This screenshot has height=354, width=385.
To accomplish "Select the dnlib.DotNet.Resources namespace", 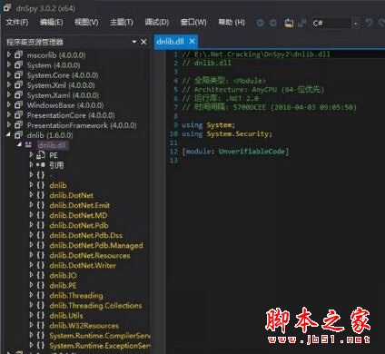I will (90, 255).
